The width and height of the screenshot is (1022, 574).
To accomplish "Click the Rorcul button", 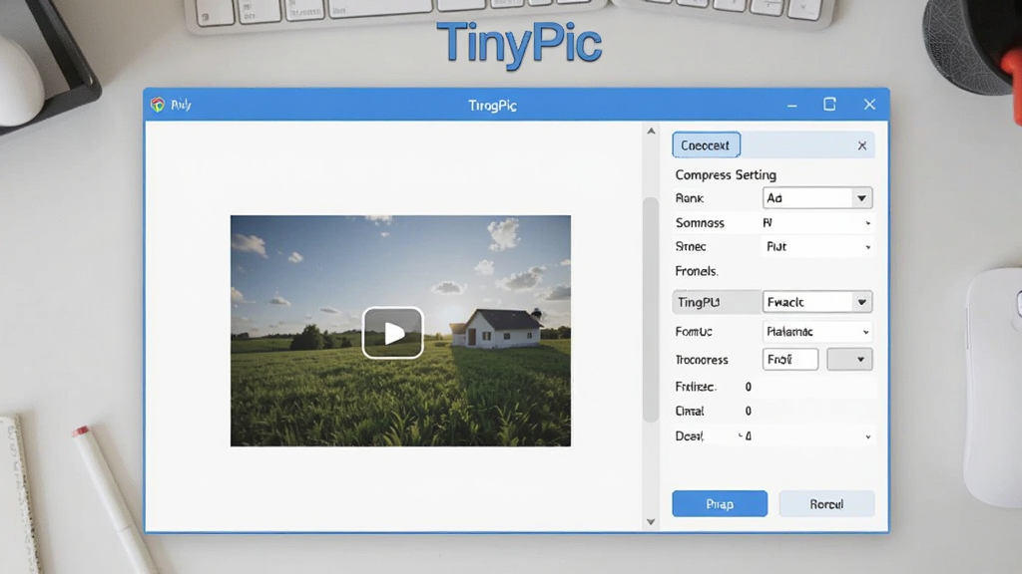I will (826, 503).
